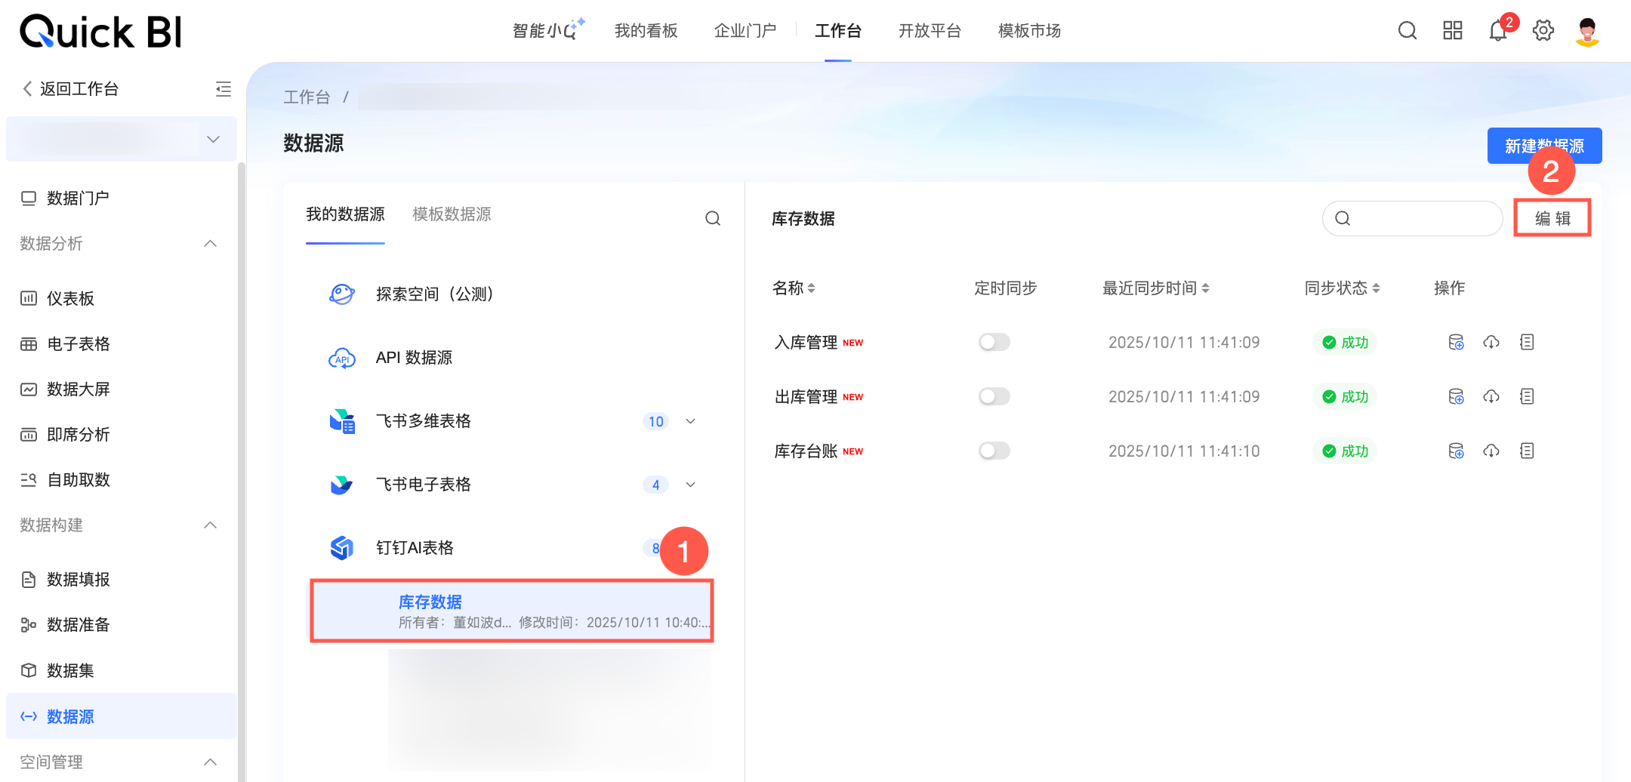Open 开放平台 in top navigation
Screen dimensions: 1631x782
pos(930,31)
